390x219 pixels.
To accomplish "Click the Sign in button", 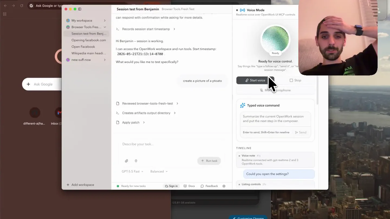I will (171, 186).
